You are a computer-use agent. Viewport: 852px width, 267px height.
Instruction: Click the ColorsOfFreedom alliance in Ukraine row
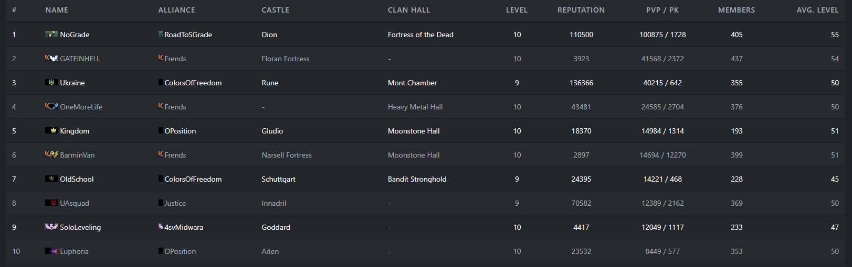(x=193, y=83)
